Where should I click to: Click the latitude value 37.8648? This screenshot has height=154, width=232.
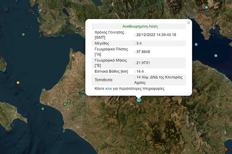click(143, 52)
